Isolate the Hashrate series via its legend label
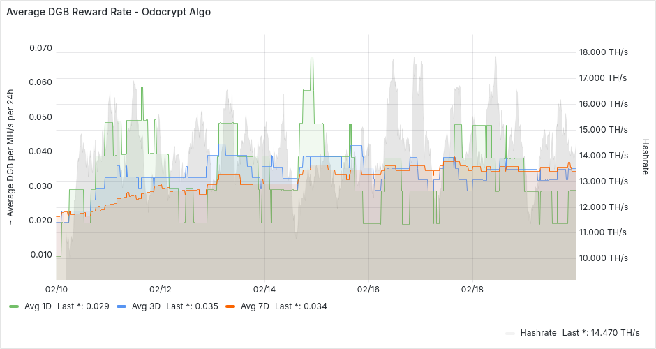The image size is (656, 349). 539,332
